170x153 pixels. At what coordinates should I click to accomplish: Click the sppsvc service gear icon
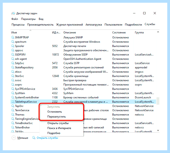coord(13,50)
